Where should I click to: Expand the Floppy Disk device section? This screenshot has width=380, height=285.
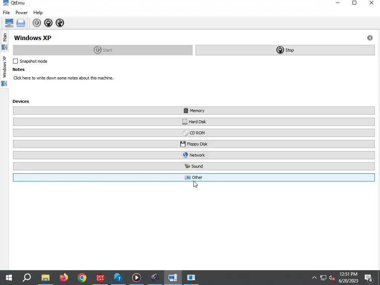194,144
